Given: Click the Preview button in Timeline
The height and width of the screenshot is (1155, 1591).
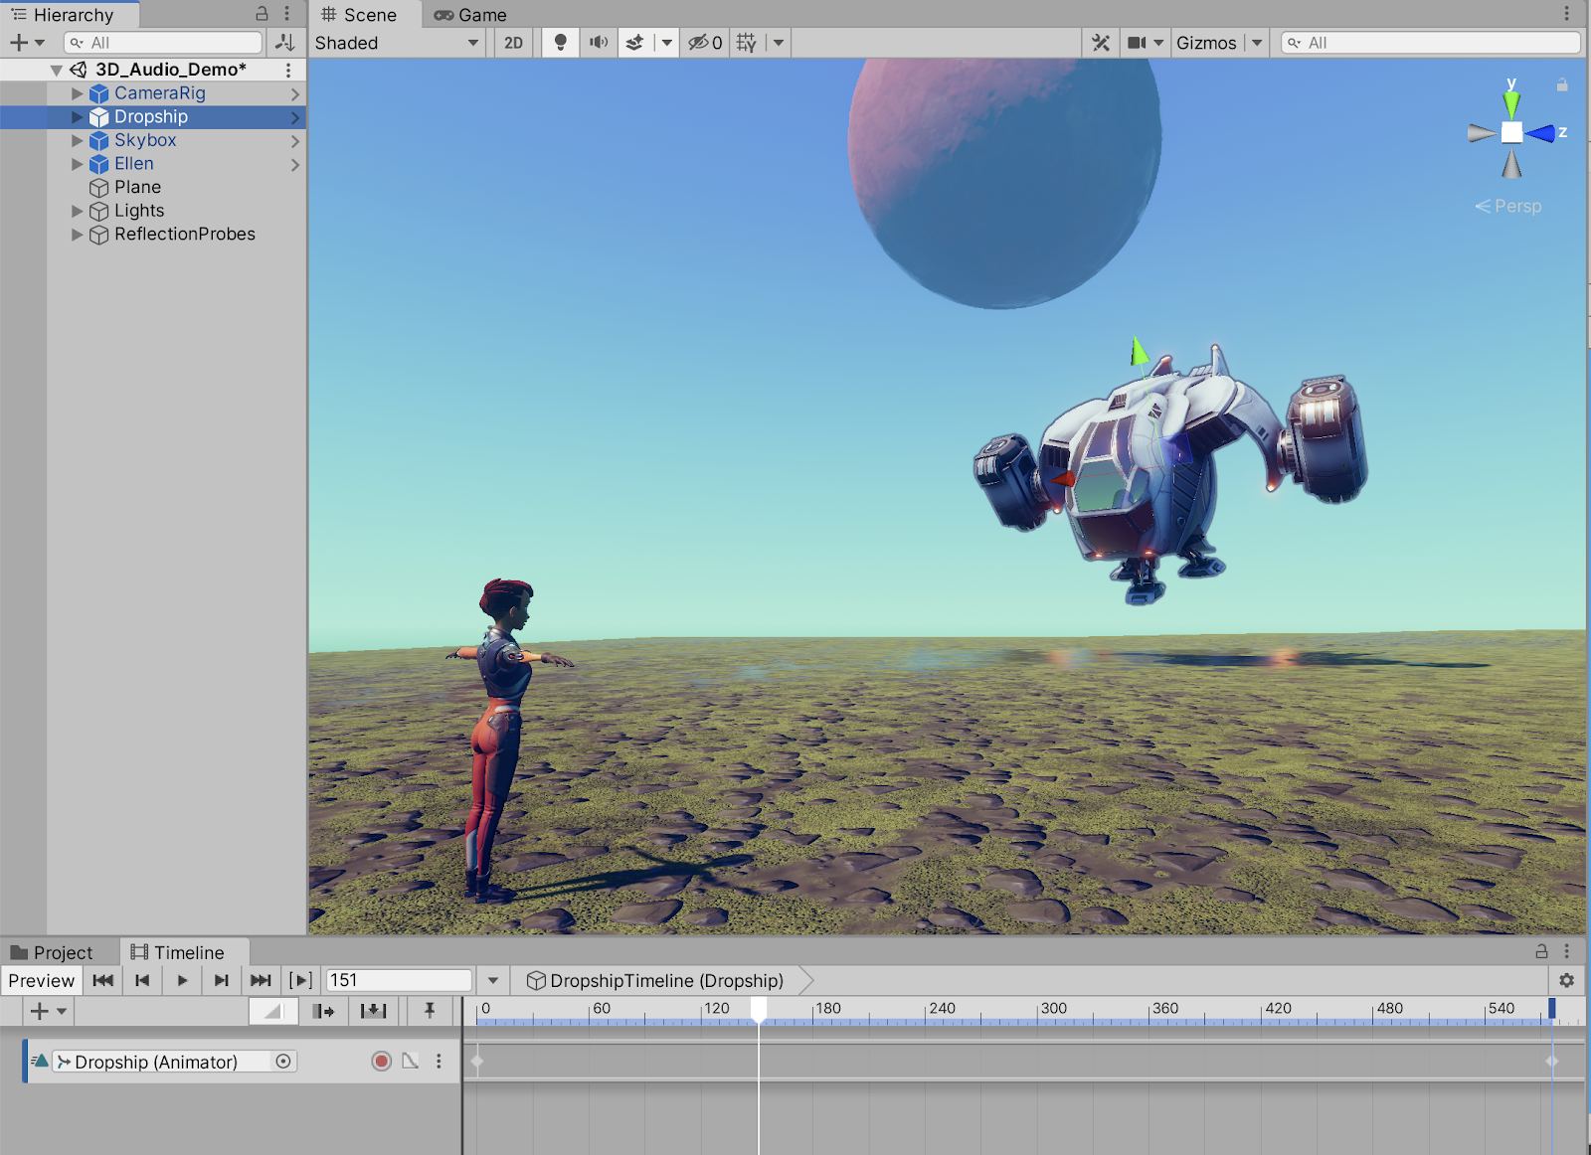Looking at the screenshot, I should click(41, 980).
